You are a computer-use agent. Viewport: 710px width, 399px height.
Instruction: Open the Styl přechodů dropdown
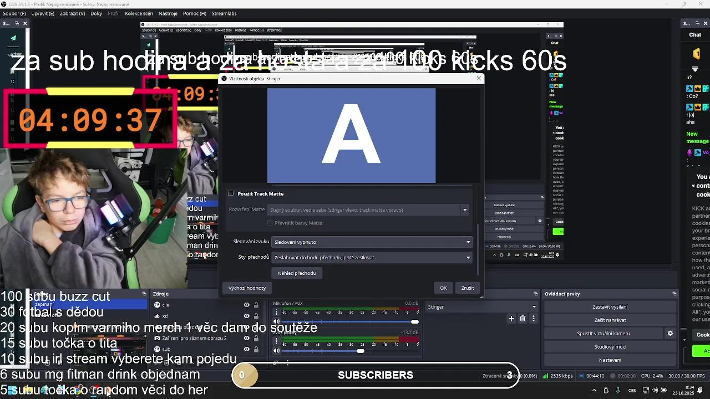(372, 257)
